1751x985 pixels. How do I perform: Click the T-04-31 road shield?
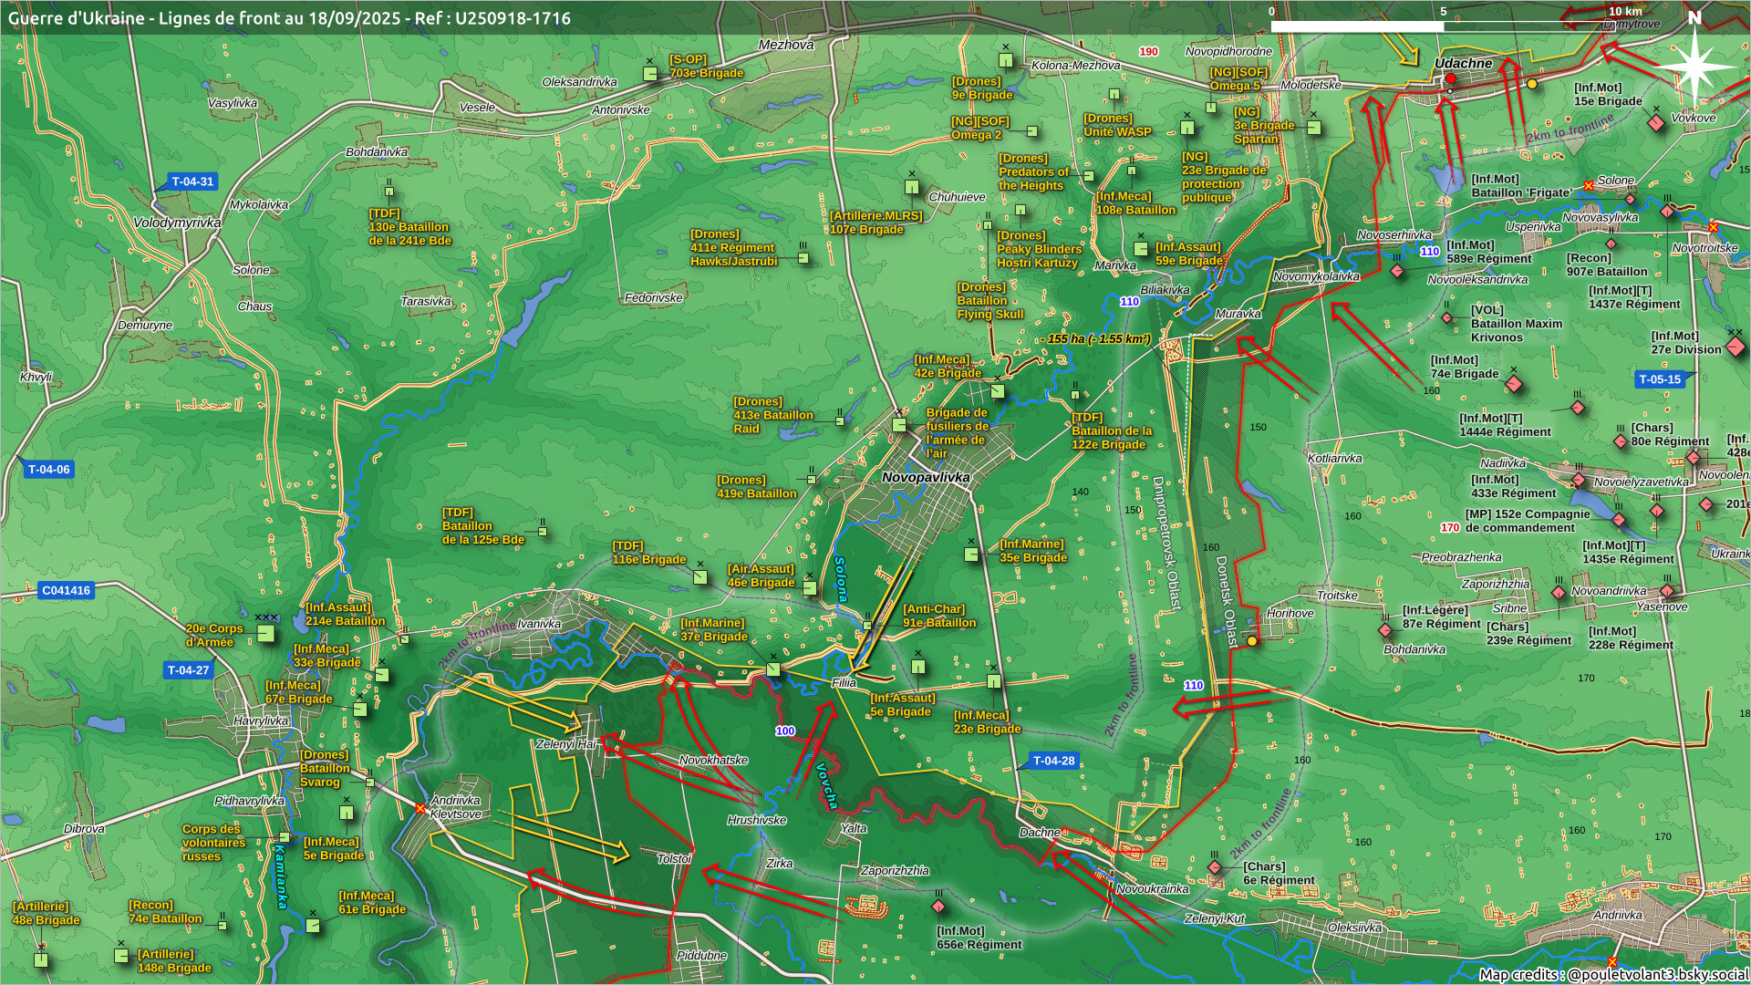pyautogui.click(x=192, y=181)
